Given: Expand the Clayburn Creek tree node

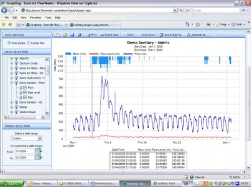Looking at the screenshot, I should 12,63.
